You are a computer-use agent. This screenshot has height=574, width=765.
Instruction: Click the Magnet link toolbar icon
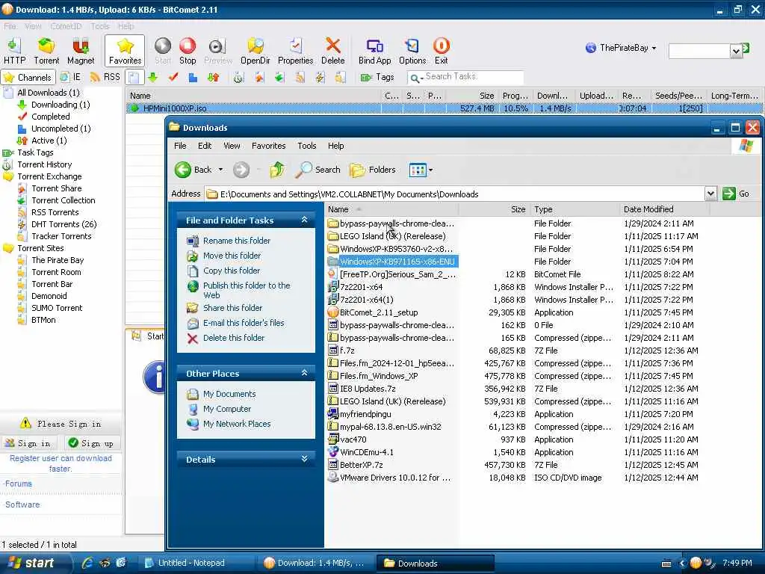(x=81, y=51)
